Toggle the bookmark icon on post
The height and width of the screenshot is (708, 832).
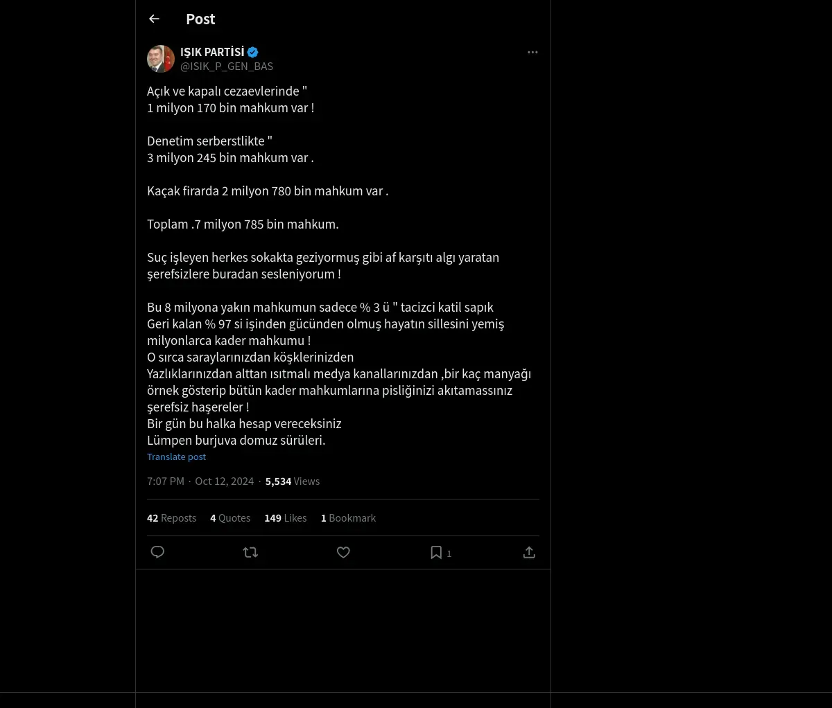coord(436,552)
